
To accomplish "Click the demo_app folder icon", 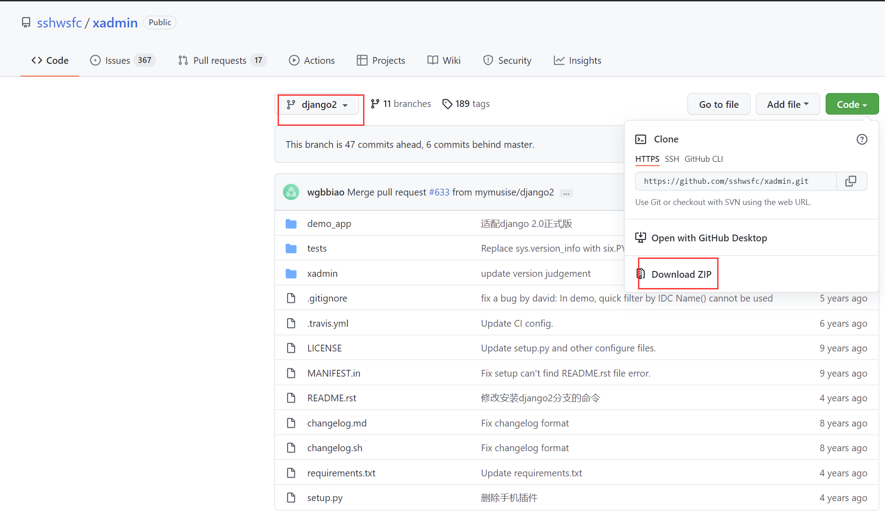I will click(291, 224).
